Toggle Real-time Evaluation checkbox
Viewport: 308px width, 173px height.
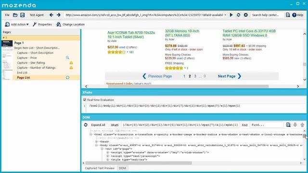(x=85, y=100)
